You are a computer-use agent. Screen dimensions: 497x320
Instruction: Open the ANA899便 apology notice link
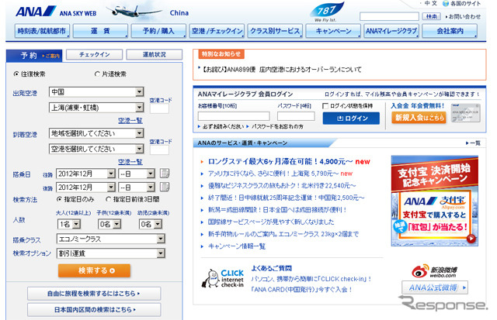281,69
